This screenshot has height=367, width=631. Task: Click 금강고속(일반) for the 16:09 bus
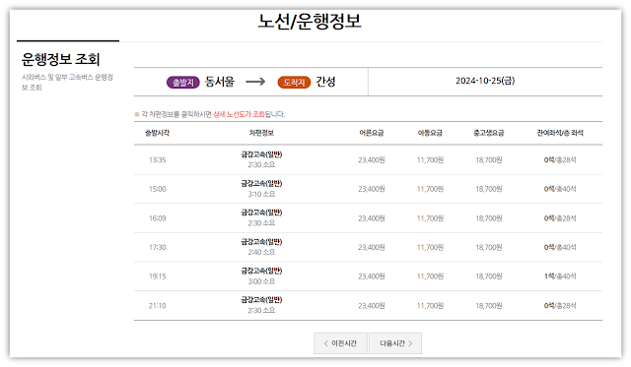[x=261, y=213]
